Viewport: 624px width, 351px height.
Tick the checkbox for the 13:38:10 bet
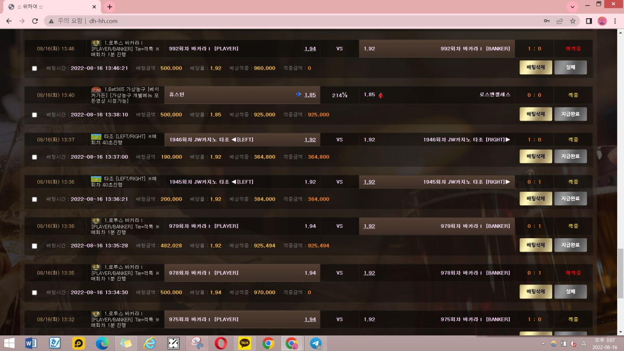(x=34, y=115)
